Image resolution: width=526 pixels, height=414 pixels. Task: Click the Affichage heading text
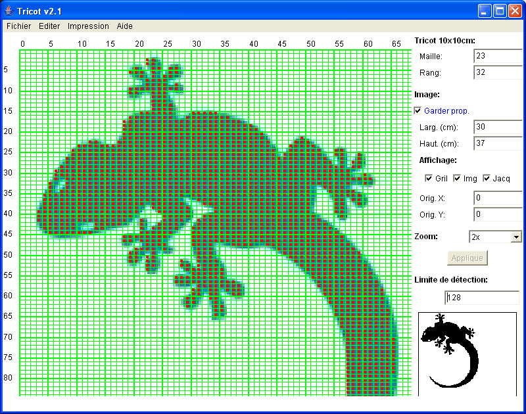(438, 160)
